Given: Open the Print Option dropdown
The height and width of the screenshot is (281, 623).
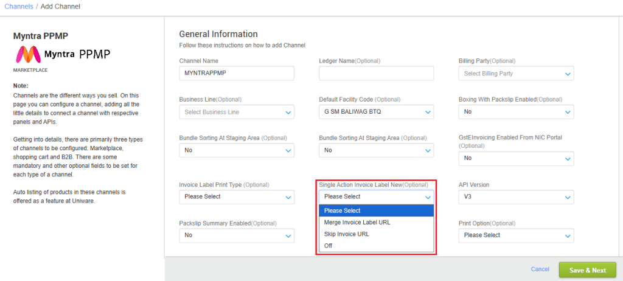Looking at the screenshot, I should (516, 235).
